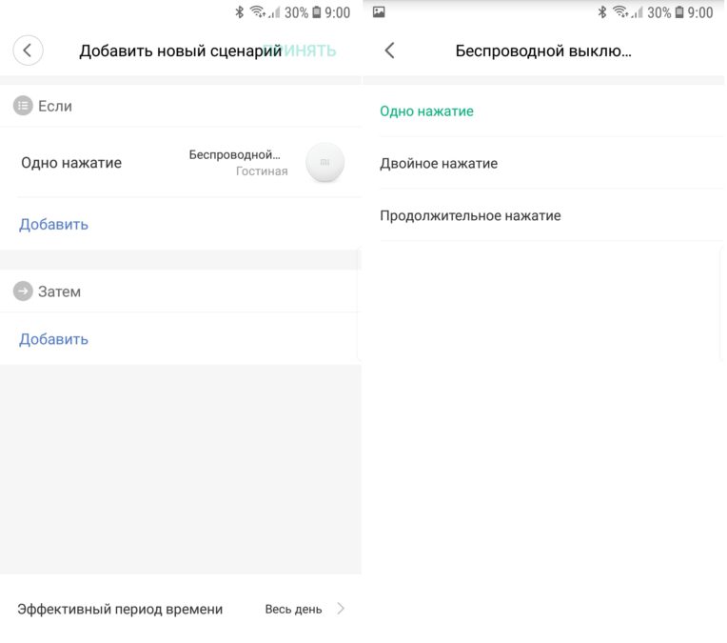
Task: Tap the Wi-Fi icon in right status bar
Action: (620, 12)
